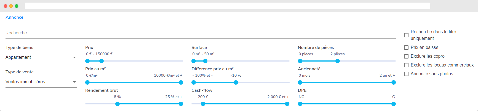Click the Difference prix au m² upper handle

(236, 82)
